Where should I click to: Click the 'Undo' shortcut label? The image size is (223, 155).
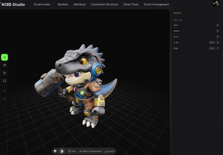176,43
